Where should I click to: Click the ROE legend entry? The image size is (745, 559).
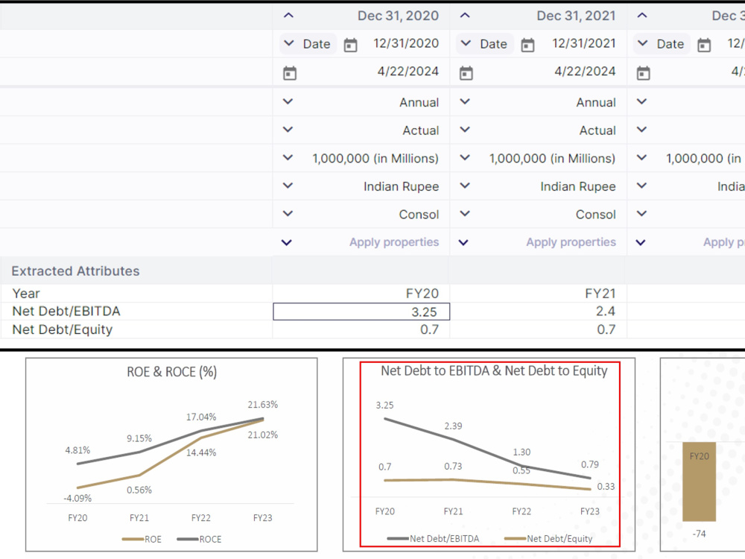[142, 539]
